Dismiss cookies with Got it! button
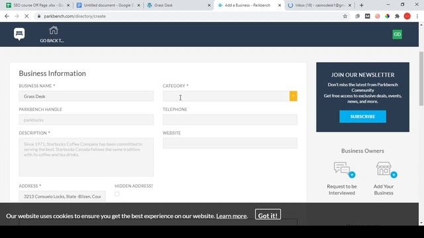This screenshot has width=424, height=238. 268,215
